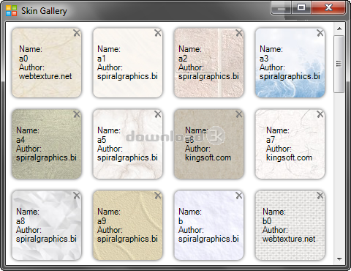Viewport: 351px width, 271px height.
Task: Remove skin a6 using its X icon
Action: pyautogui.click(x=239, y=114)
